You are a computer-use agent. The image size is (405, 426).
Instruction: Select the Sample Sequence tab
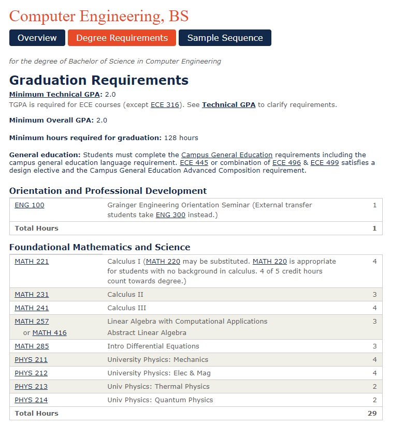[224, 37]
